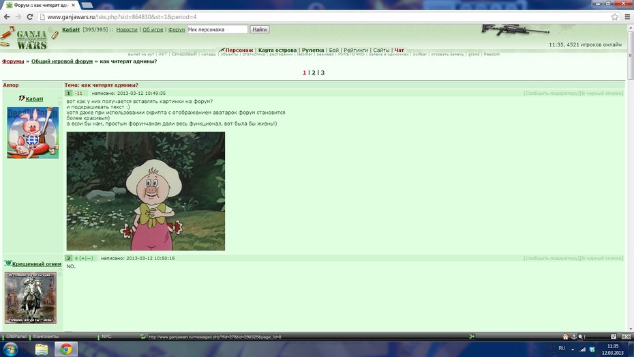Click the Найти search button
The image size is (634, 357).
pyautogui.click(x=260, y=29)
